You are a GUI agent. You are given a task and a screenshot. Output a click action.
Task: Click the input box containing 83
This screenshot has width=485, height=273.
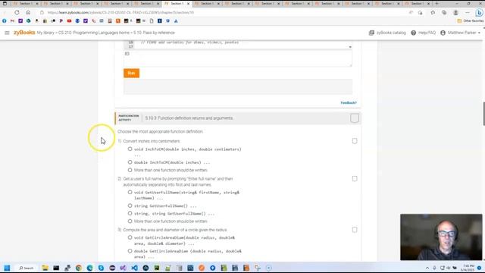click(237, 58)
